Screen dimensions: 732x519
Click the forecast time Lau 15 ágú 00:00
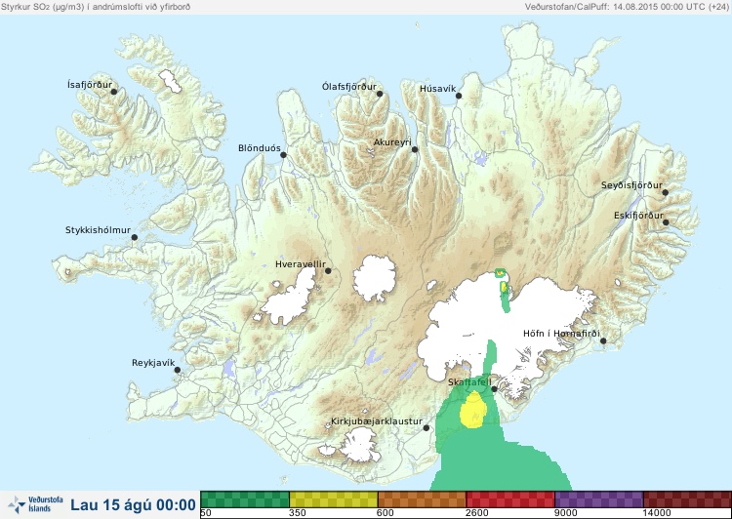[133, 505]
